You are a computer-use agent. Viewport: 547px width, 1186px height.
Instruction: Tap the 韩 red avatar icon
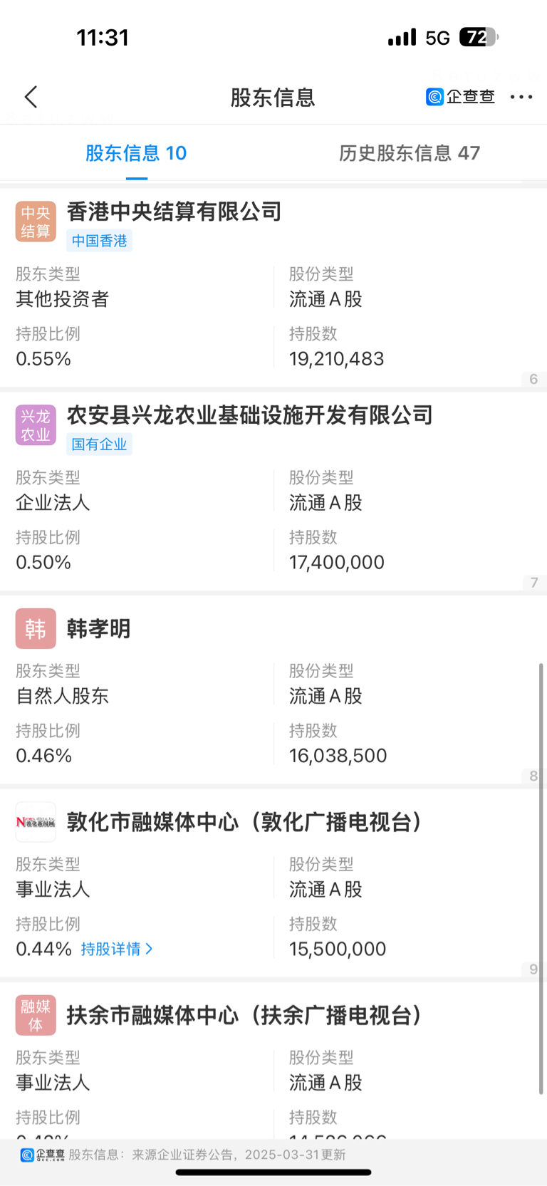point(36,628)
